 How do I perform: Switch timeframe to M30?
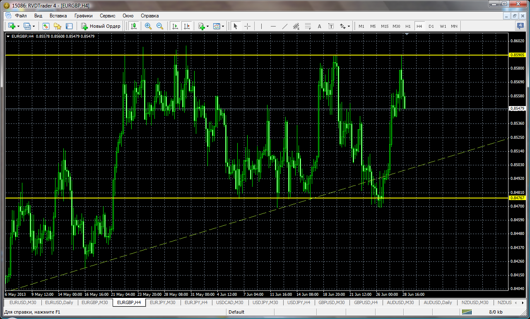point(396,26)
